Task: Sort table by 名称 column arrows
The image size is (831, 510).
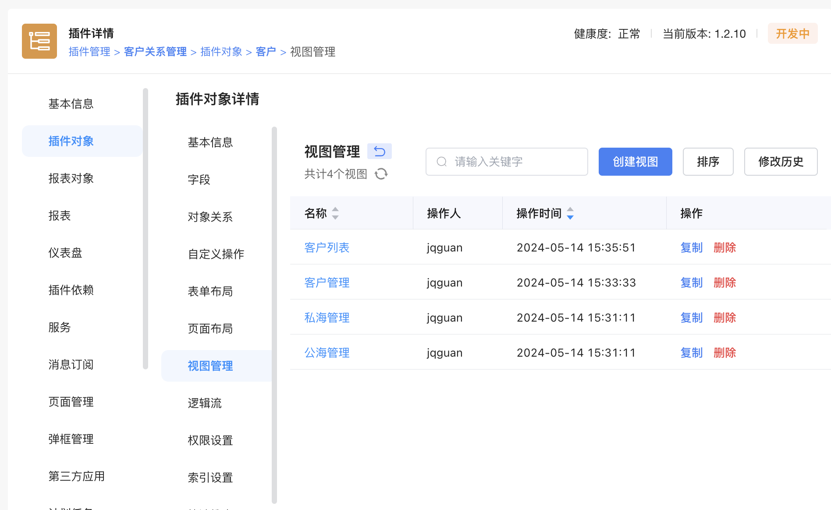Action: pos(335,213)
